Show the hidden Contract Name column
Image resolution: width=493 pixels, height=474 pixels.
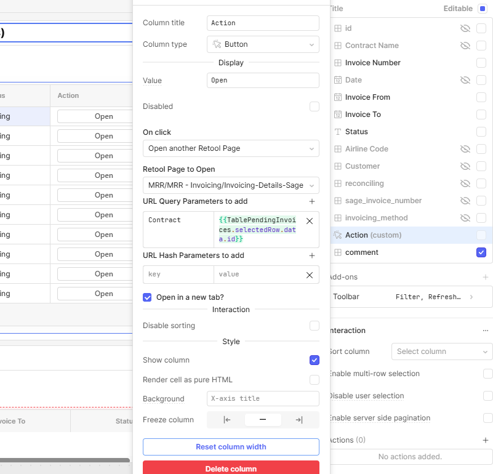coord(465,46)
